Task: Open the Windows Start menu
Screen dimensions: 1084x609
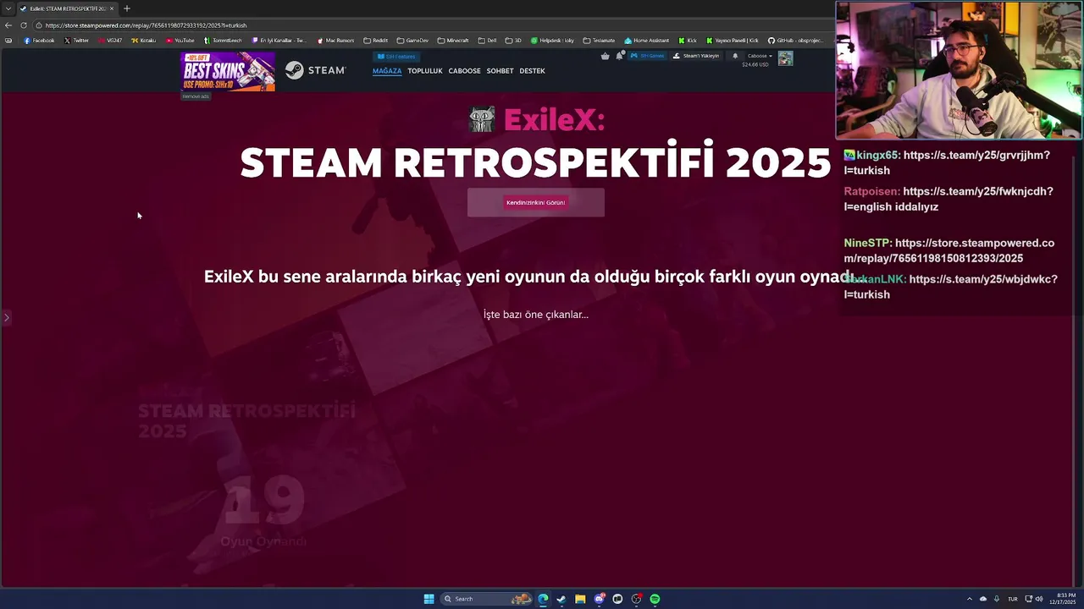Action: point(429,599)
